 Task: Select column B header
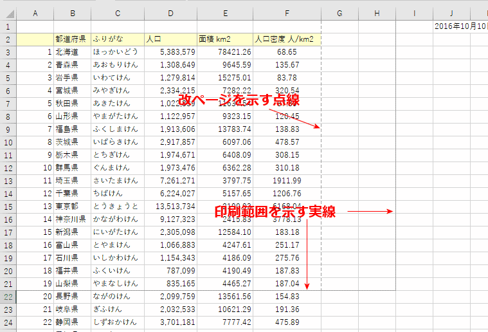pyautogui.click(x=72, y=14)
